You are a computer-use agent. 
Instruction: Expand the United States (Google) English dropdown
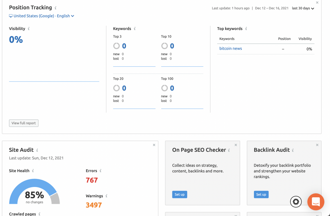click(x=42, y=16)
